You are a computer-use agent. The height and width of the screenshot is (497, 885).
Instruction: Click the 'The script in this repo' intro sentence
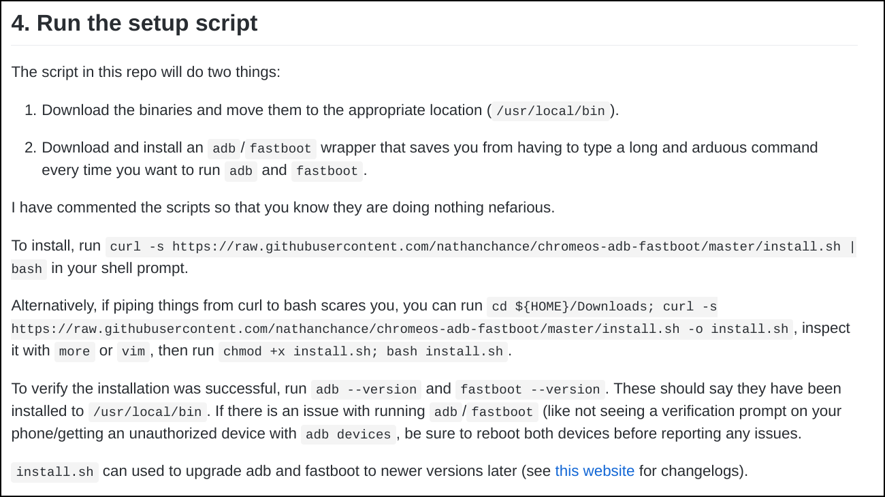pyautogui.click(x=146, y=71)
